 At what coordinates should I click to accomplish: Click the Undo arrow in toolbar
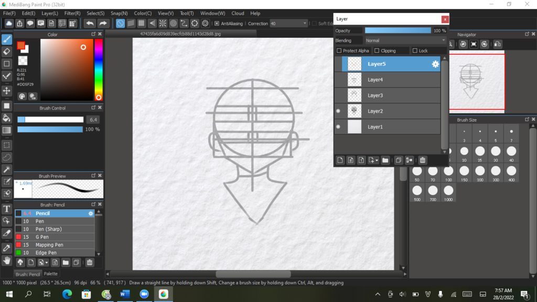[90, 23]
